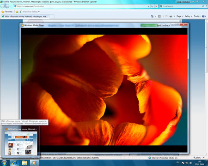208x166 pixels.
Task: Click the taskbar clock showing the date
Action: (199, 163)
